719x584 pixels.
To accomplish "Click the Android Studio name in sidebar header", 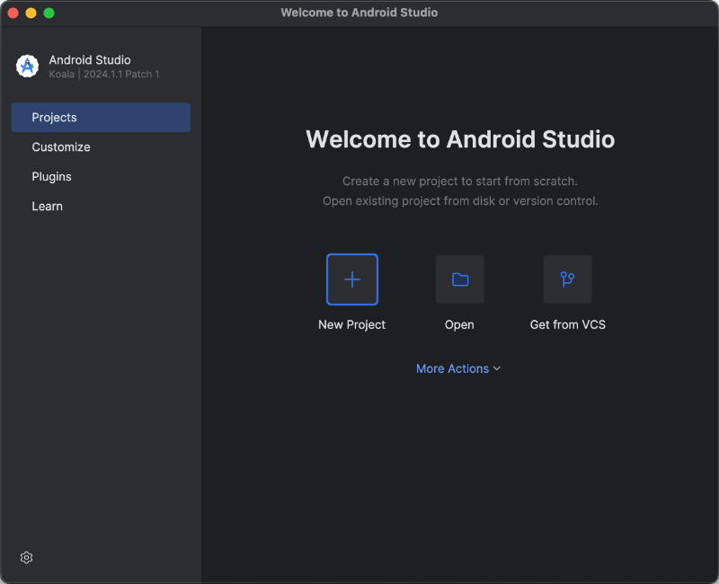I will [90, 60].
